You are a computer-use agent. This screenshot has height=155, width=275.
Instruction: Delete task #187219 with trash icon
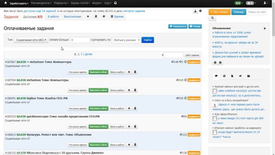pos(135,127)
